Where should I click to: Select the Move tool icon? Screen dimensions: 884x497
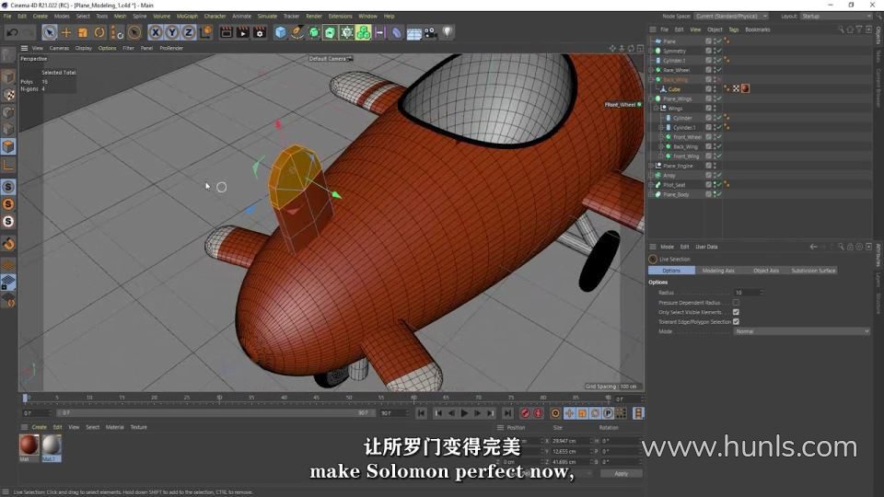point(66,33)
